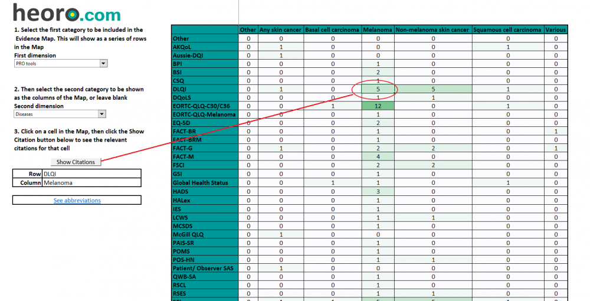
Task: Select the dark green cell with value 12
Action: 378,106
